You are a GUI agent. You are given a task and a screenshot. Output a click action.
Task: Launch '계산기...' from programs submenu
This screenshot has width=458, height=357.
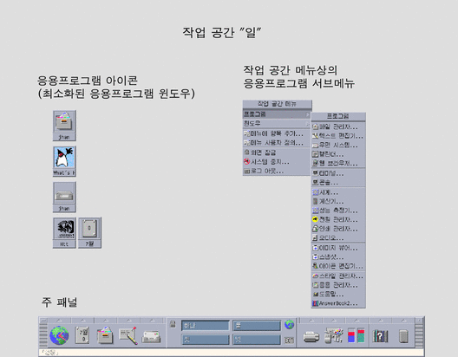click(x=338, y=202)
